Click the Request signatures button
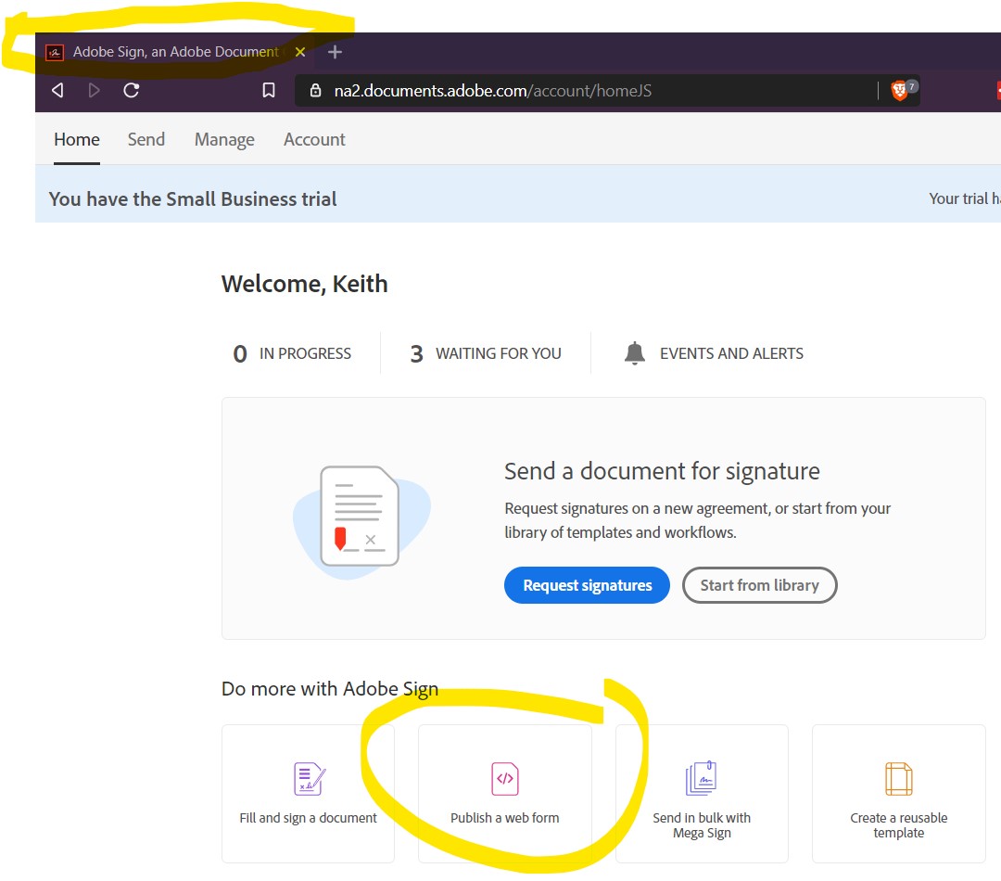Screen dimensions: 1001x881 pos(587,585)
